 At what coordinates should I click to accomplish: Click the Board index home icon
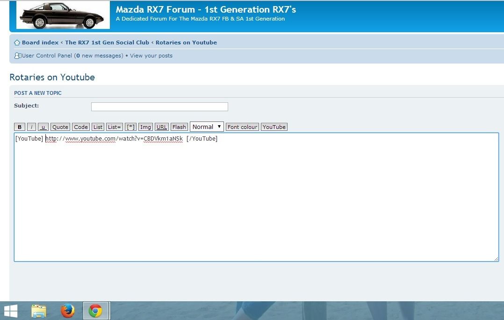pyautogui.click(x=17, y=43)
